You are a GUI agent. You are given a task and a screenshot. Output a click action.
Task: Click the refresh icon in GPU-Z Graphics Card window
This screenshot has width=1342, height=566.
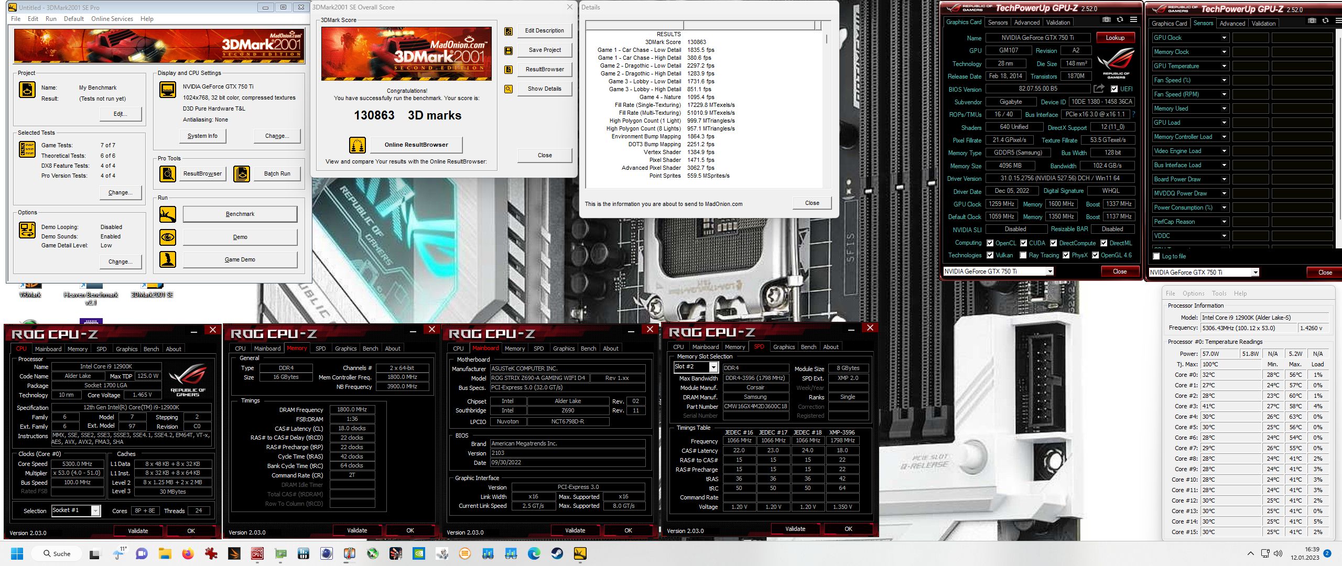[1120, 20]
